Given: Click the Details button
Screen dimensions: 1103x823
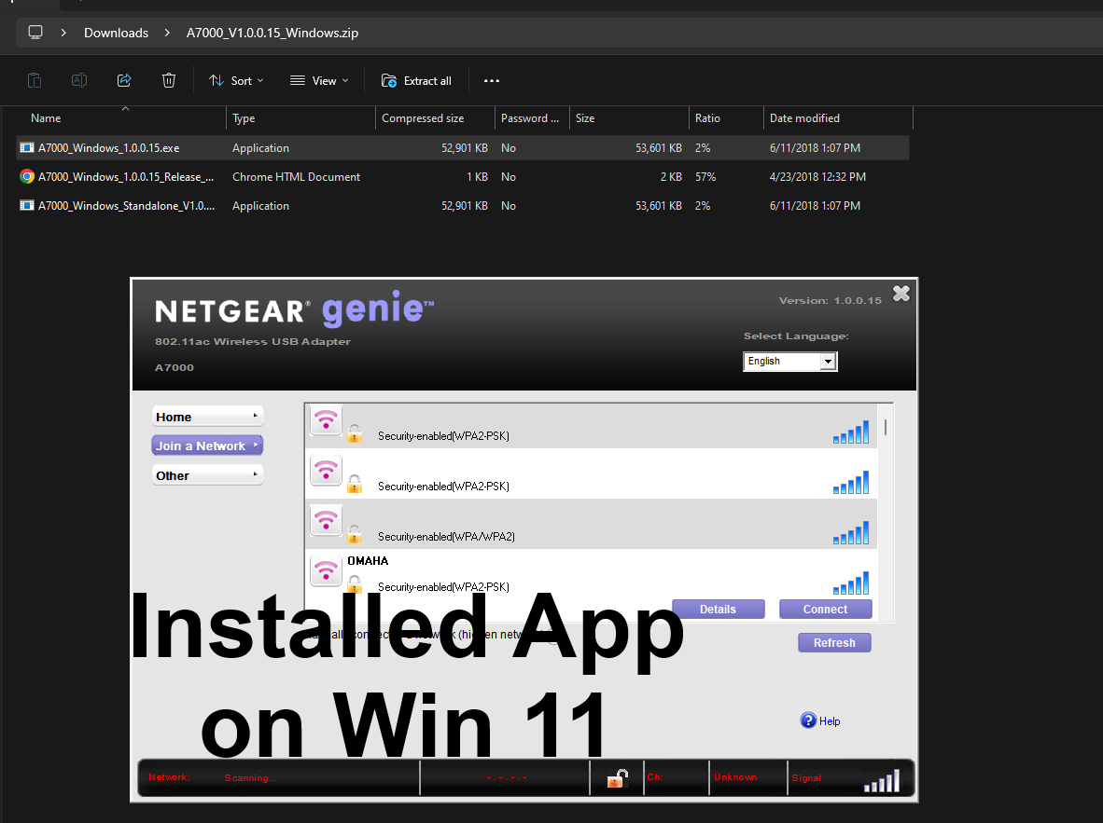Looking at the screenshot, I should point(719,610).
